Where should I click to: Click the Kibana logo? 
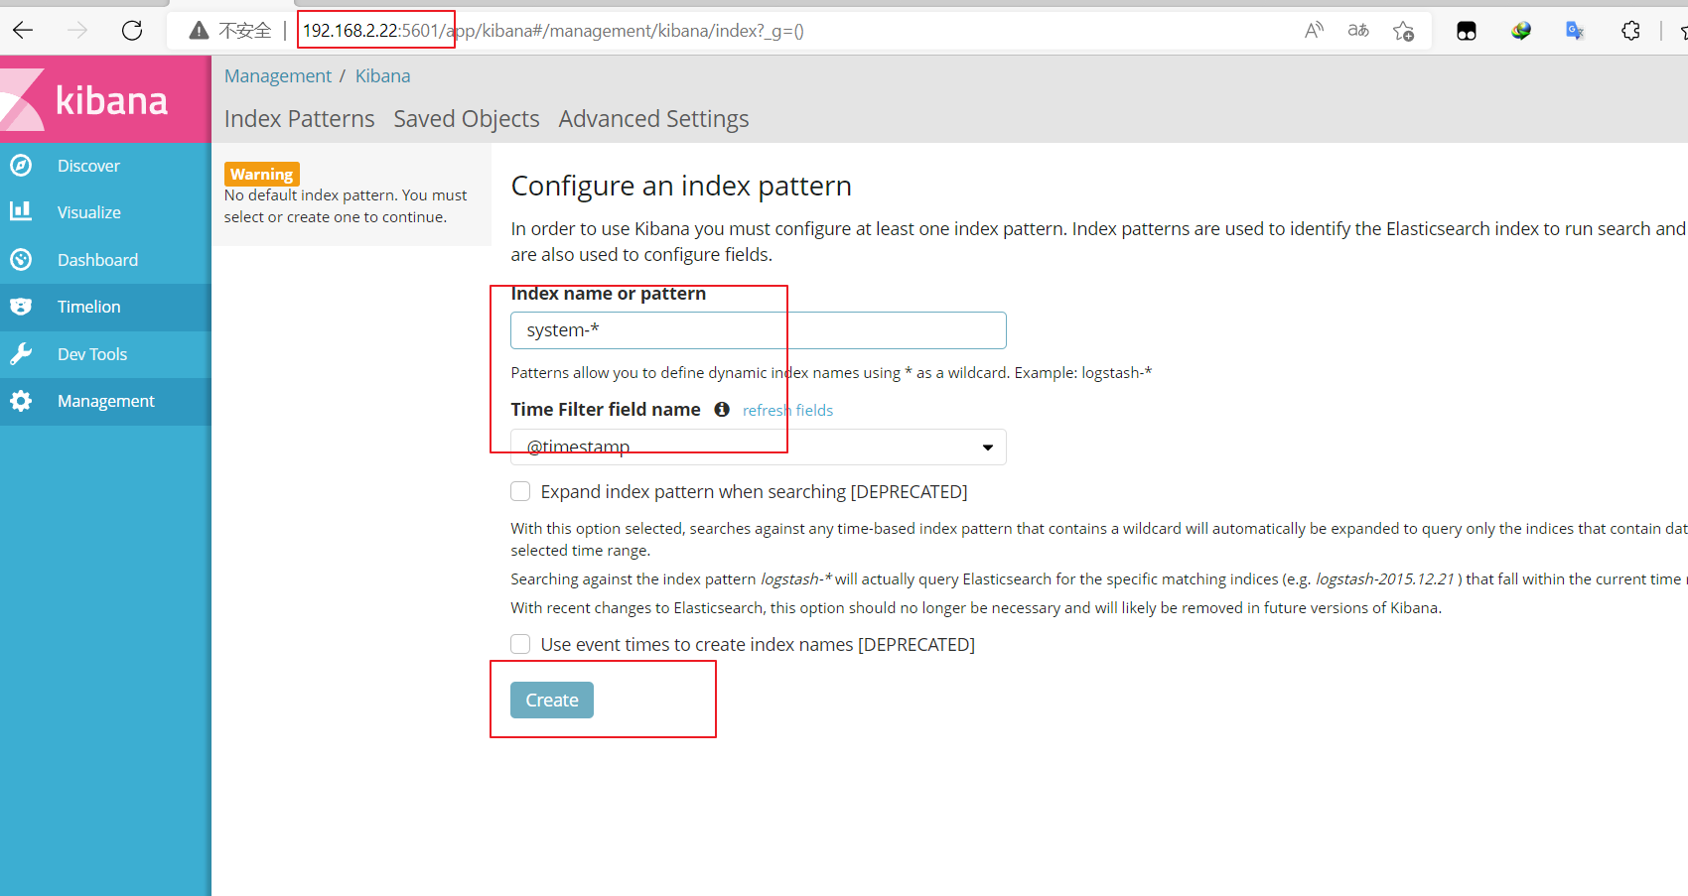[x=105, y=99]
